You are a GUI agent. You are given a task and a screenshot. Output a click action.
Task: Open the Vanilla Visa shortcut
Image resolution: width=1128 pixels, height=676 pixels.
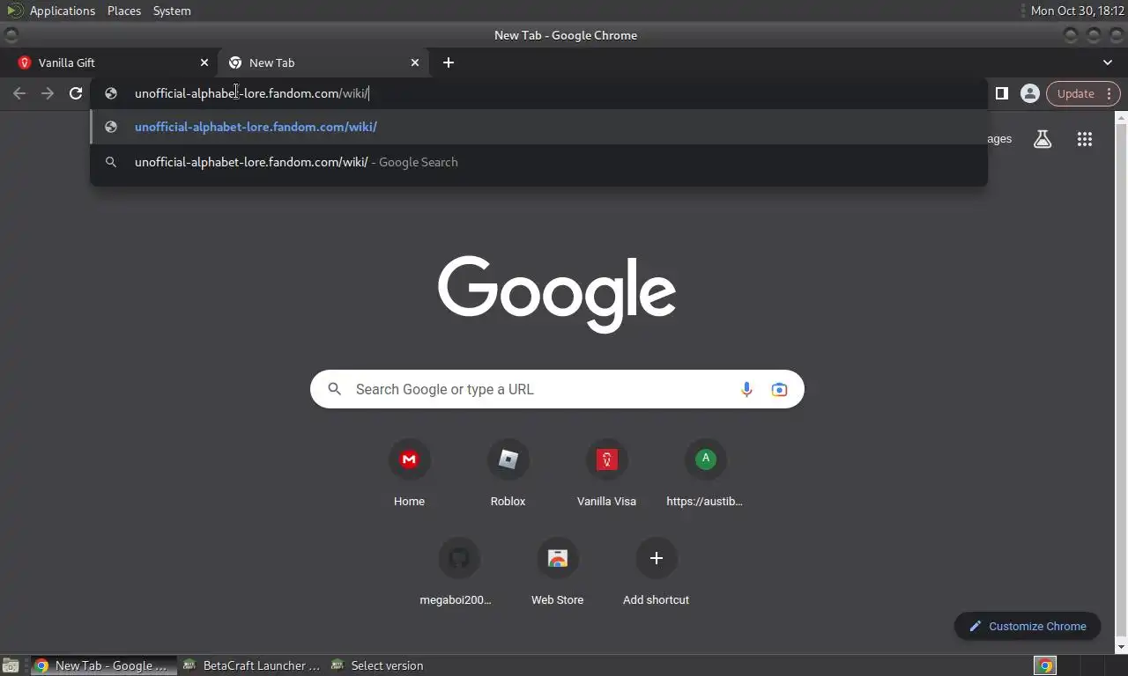pyautogui.click(x=606, y=474)
